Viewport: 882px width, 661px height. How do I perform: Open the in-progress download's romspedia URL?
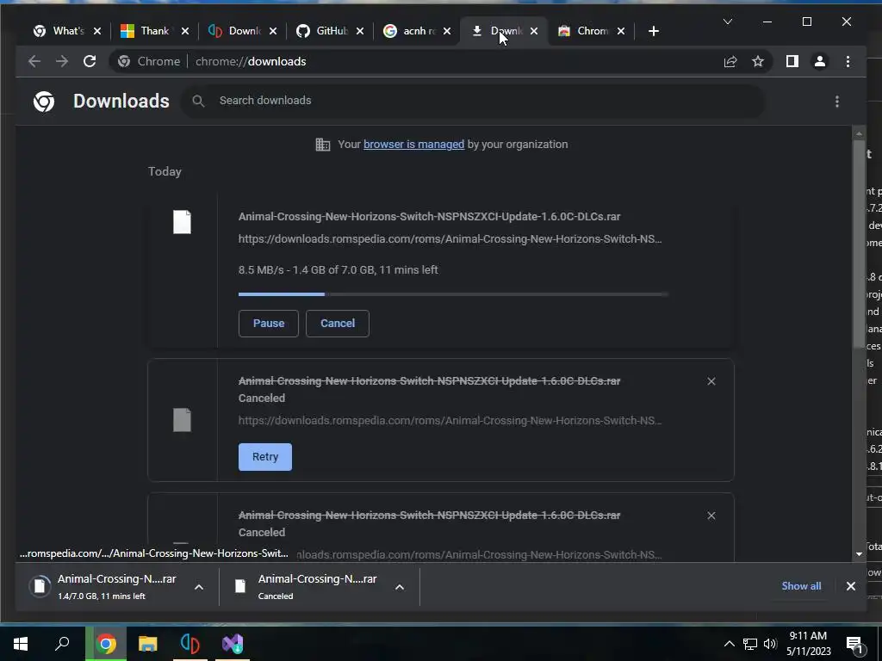(x=450, y=239)
